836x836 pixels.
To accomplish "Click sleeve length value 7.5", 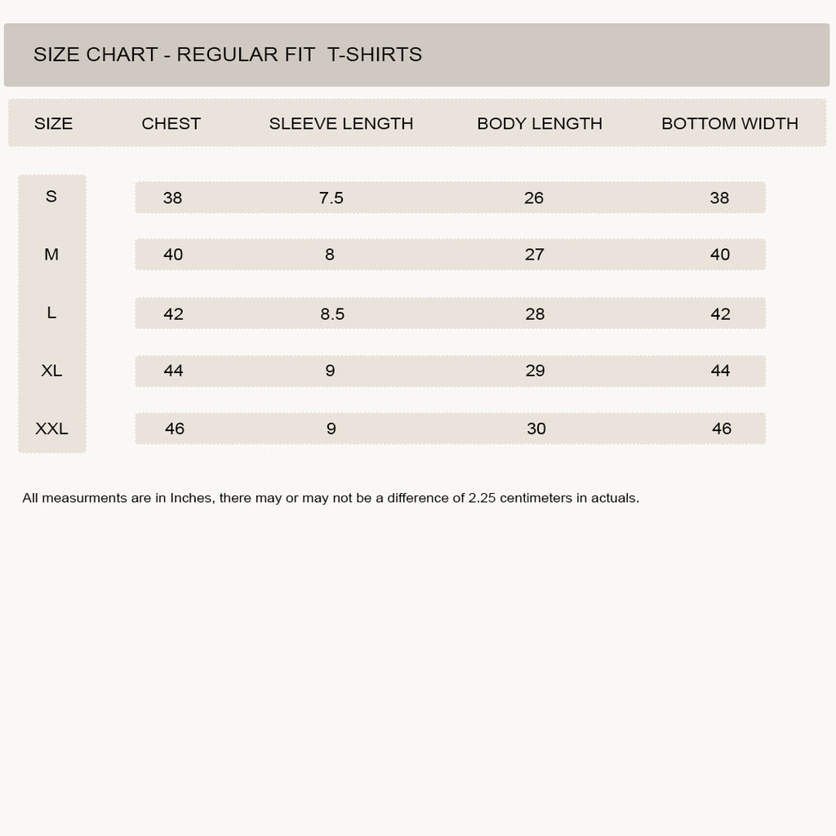I will click(x=331, y=198).
